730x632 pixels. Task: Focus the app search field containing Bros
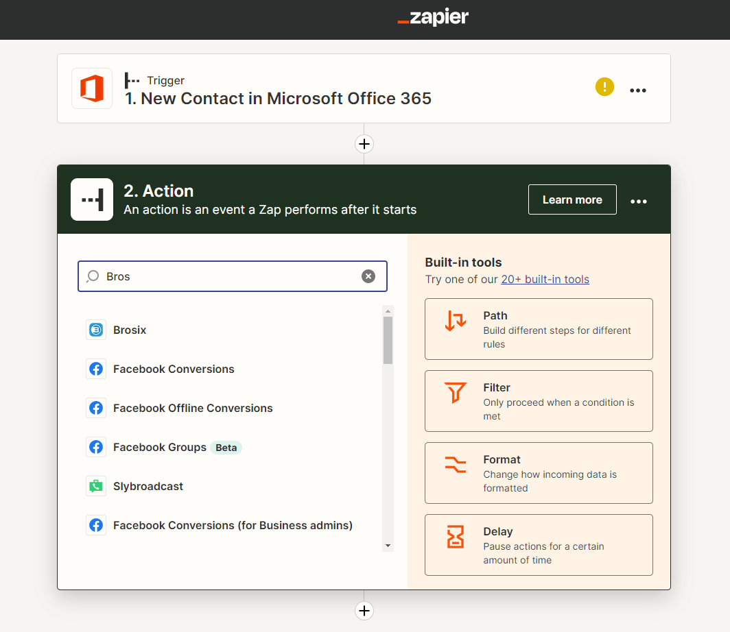(233, 276)
